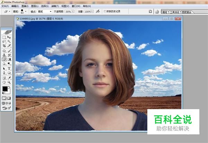Image resolution: width=208 pixels, height=143 pixels.
Task: Click the palette well stamp icon
Action: tap(157, 12)
